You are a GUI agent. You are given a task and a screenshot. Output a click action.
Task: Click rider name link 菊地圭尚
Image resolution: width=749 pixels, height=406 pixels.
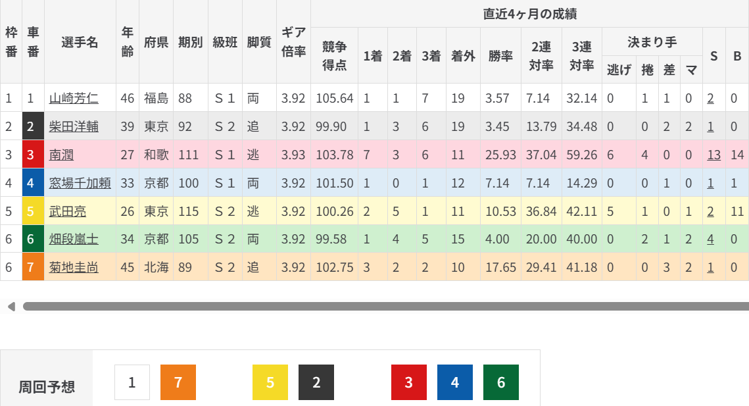point(74,268)
